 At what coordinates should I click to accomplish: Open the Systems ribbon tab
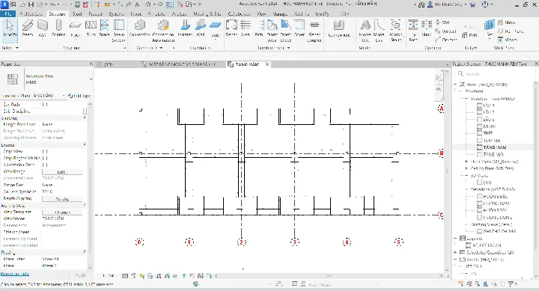click(x=116, y=13)
